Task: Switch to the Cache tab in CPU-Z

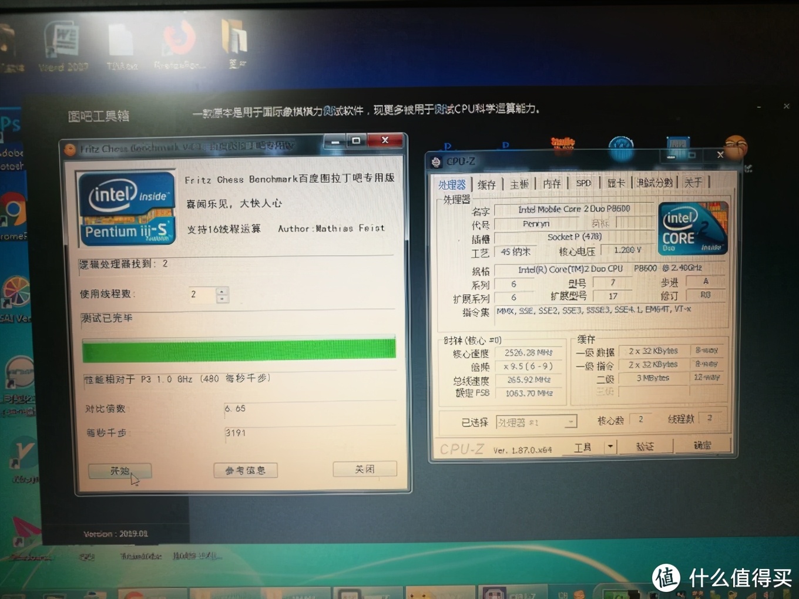Action: click(x=487, y=183)
